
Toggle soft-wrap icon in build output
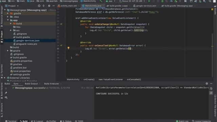point(211,88)
